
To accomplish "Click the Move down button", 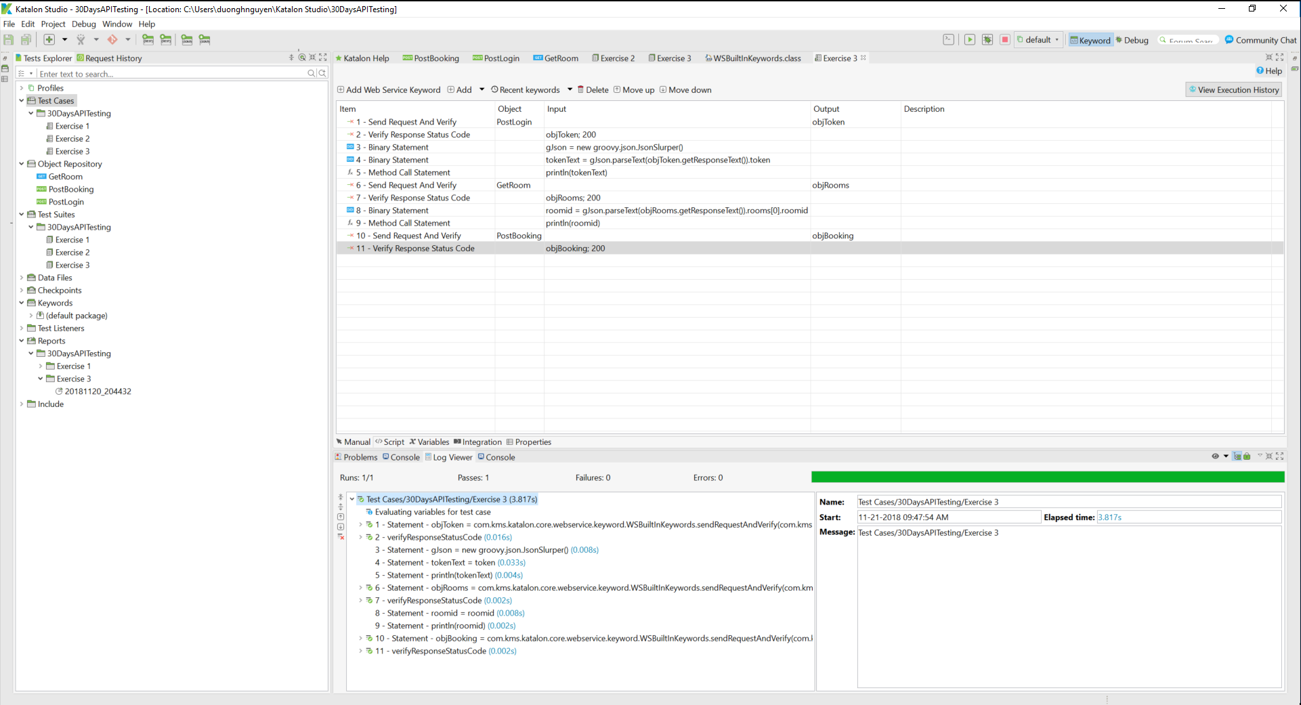I will pos(685,90).
